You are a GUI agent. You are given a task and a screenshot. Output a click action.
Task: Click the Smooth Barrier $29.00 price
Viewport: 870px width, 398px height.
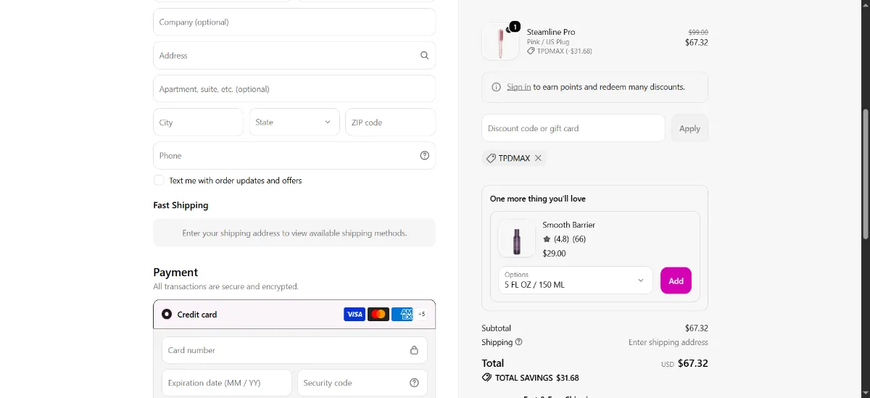tap(555, 254)
